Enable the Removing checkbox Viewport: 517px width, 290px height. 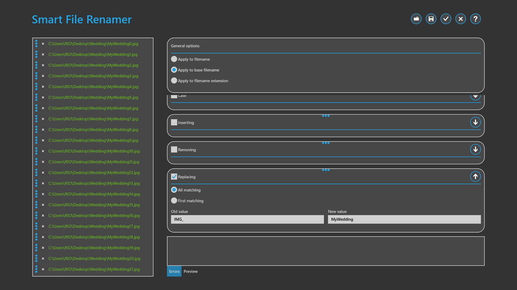click(174, 150)
